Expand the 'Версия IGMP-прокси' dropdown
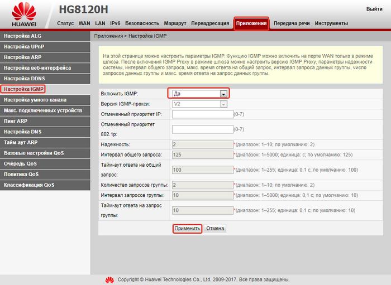391x285 pixels. coord(199,104)
